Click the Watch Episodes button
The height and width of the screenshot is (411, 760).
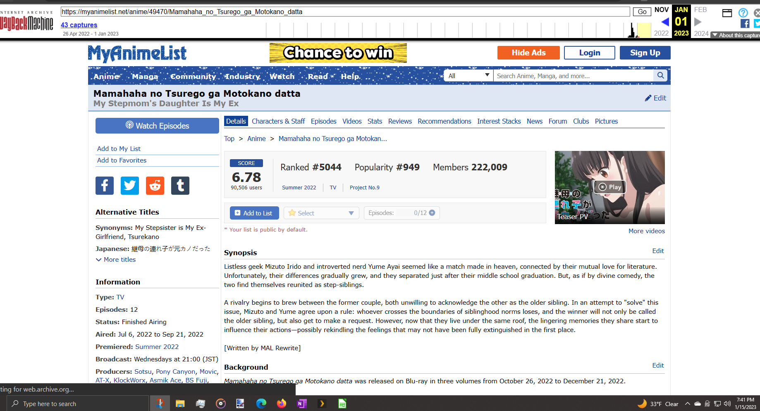pos(157,126)
